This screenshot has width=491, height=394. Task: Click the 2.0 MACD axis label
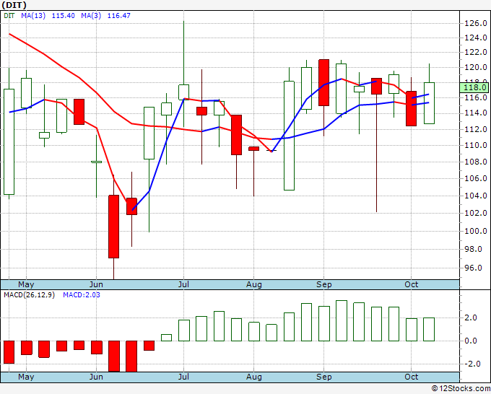471,318
